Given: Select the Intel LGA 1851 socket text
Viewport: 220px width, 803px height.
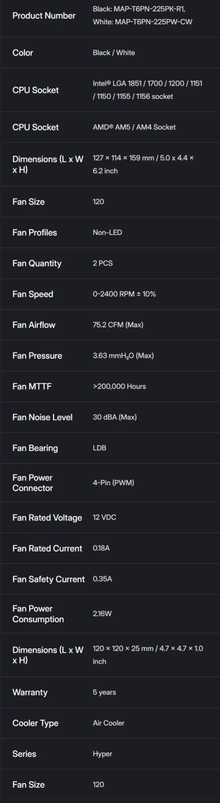Looking at the screenshot, I should coord(127,83).
